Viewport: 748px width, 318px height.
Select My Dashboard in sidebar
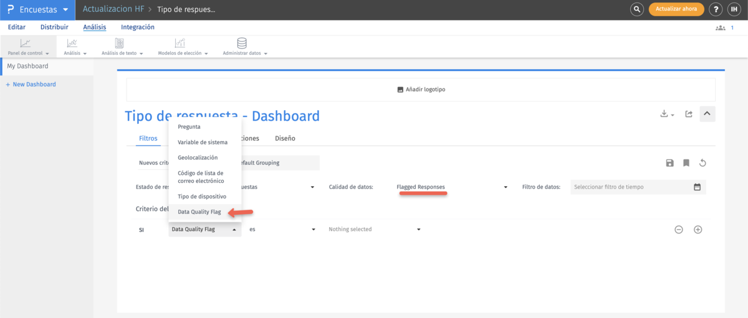point(47,66)
